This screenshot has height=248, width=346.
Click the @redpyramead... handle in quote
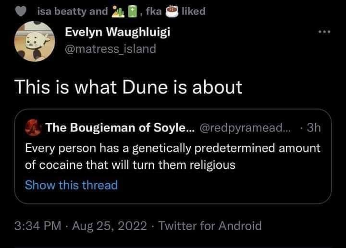click(244, 129)
